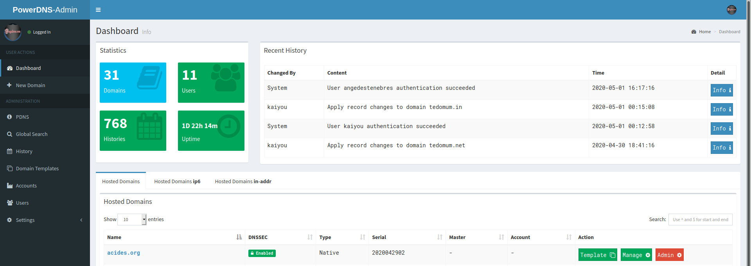The width and height of the screenshot is (751, 266).
Task: Click the Users group icon tile
Action: 211,82
